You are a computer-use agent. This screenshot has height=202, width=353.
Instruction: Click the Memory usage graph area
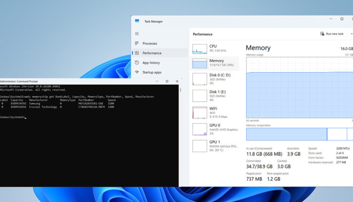pyautogui.click(x=299, y=88)
